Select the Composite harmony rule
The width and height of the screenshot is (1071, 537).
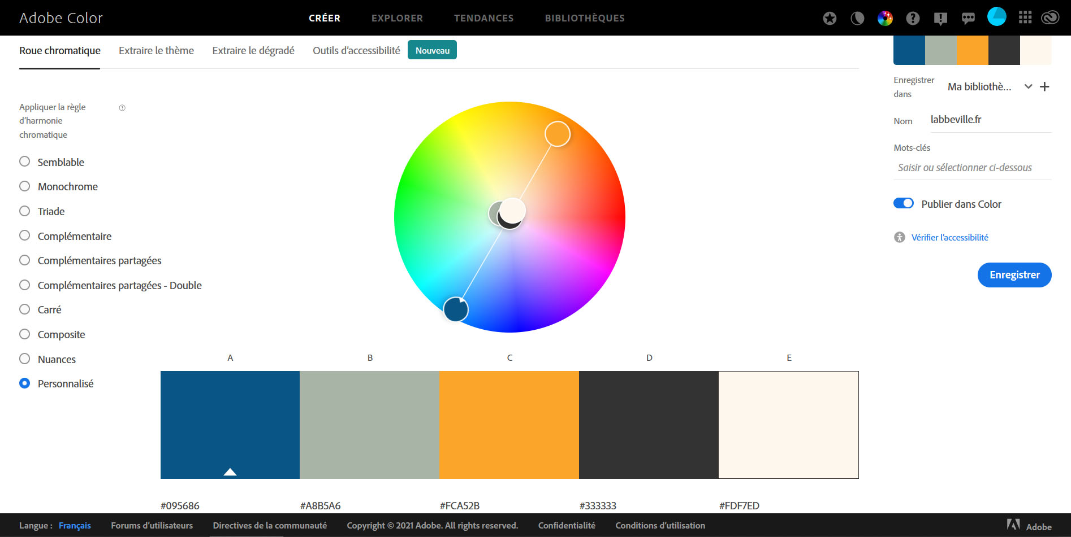point(52,334)
